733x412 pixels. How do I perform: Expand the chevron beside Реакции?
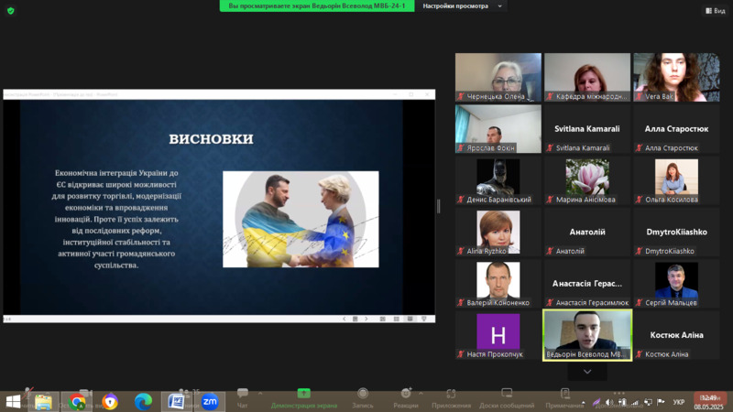(421, 394)
